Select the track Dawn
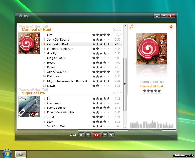The width and height of the screenshot is (195, 158). pyautogui.click(x=82, y=86)
